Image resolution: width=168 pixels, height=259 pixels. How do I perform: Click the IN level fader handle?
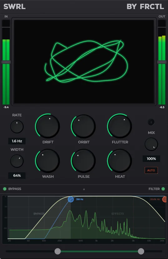click(6, 62)
